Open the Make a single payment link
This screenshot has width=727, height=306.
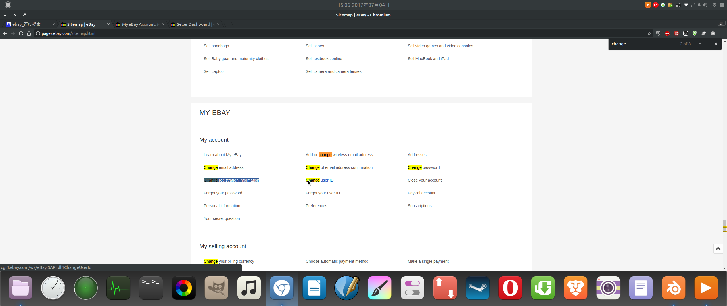pos(428,261)
